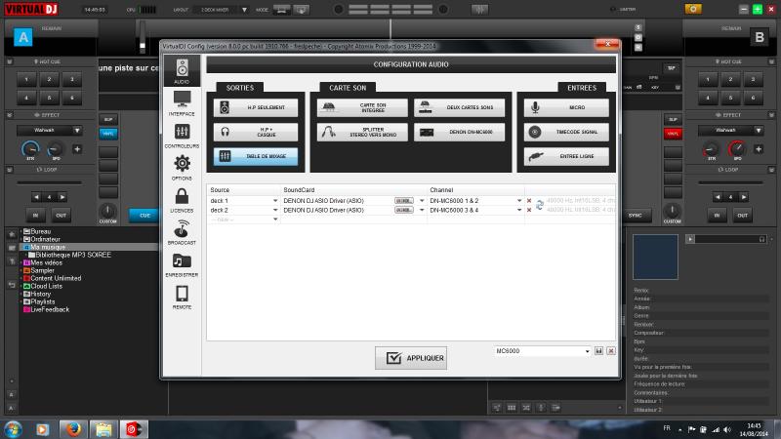The width and height of the screenshot is (781, 439).
Task: Select LiveFeedback in browser tree
Action: tap(50, 309)
